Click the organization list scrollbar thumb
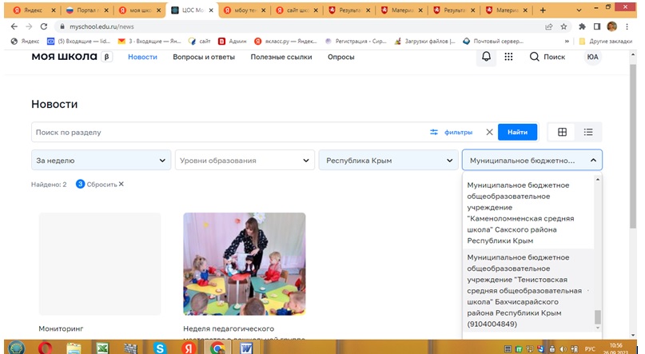This screenshot has width=645, height=354. [597, 318]
